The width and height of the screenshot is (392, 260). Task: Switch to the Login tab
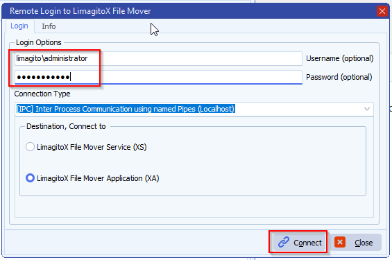point(19,26)
